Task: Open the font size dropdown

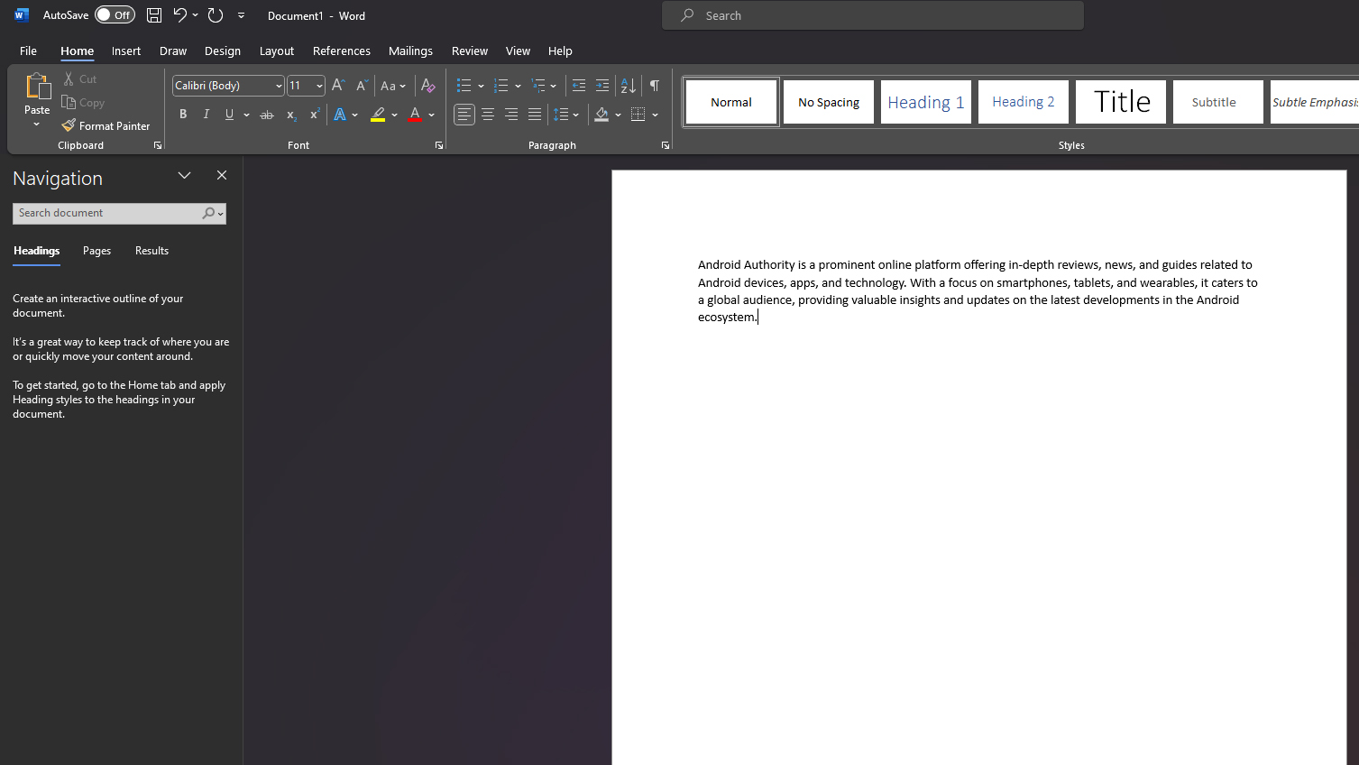Action: (319, 86)
